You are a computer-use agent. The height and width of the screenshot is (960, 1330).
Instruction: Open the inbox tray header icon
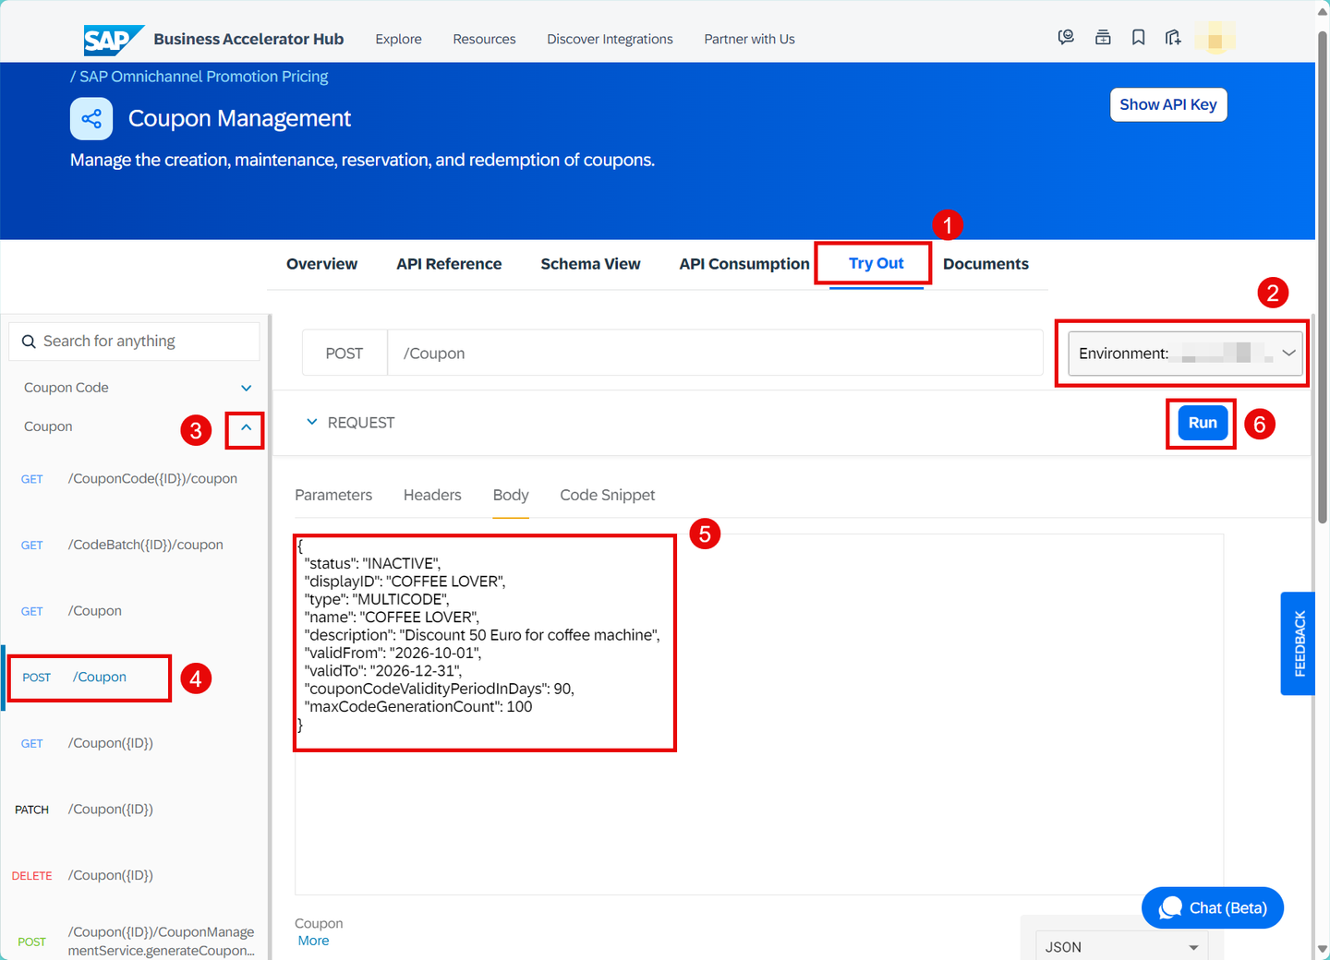pyautogui.click(x=1103, y=38)
